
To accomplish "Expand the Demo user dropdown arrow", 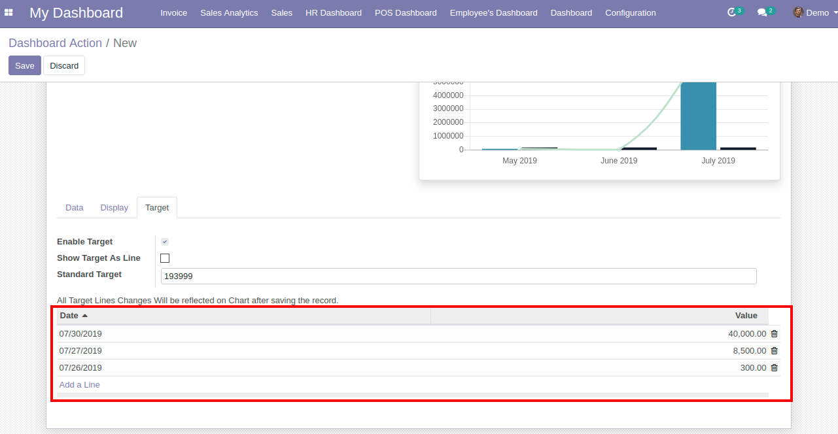I will click(835, 13).
